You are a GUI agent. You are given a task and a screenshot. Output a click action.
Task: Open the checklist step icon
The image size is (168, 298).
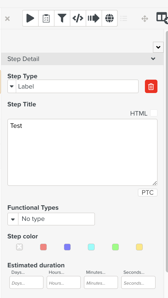click(46, 18)
